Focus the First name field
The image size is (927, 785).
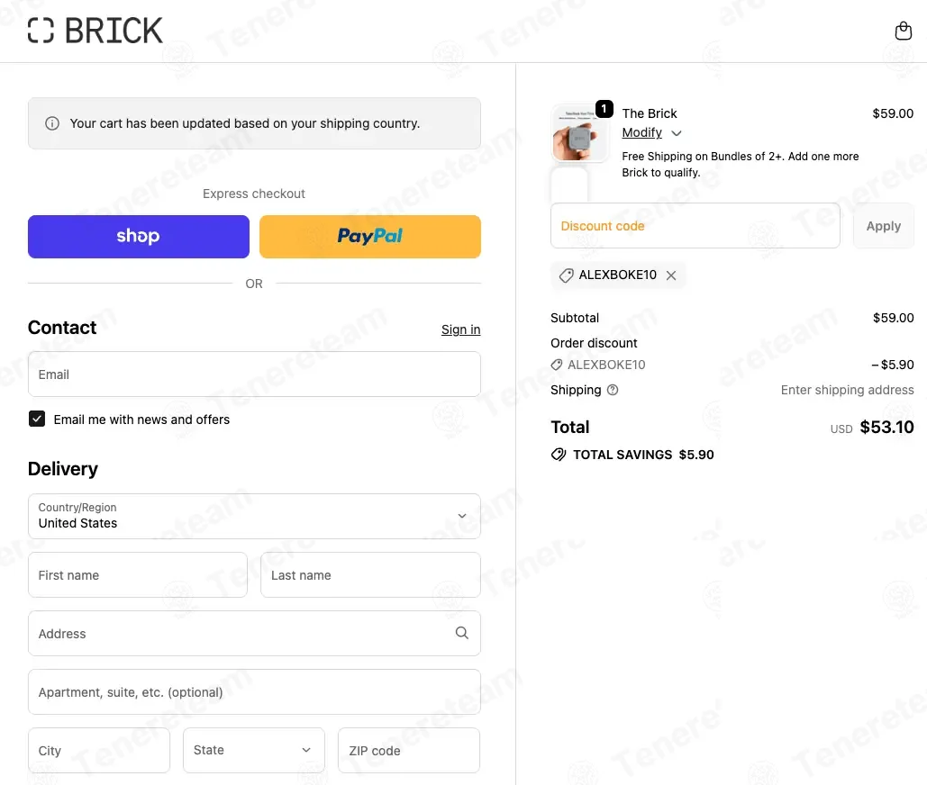click(x=138, y=575)
